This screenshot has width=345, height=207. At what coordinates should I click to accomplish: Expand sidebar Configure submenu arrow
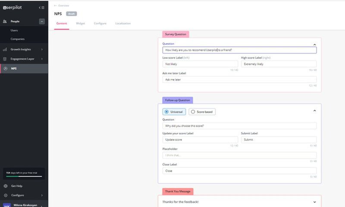pyautogui.click(x=42, y=195)
